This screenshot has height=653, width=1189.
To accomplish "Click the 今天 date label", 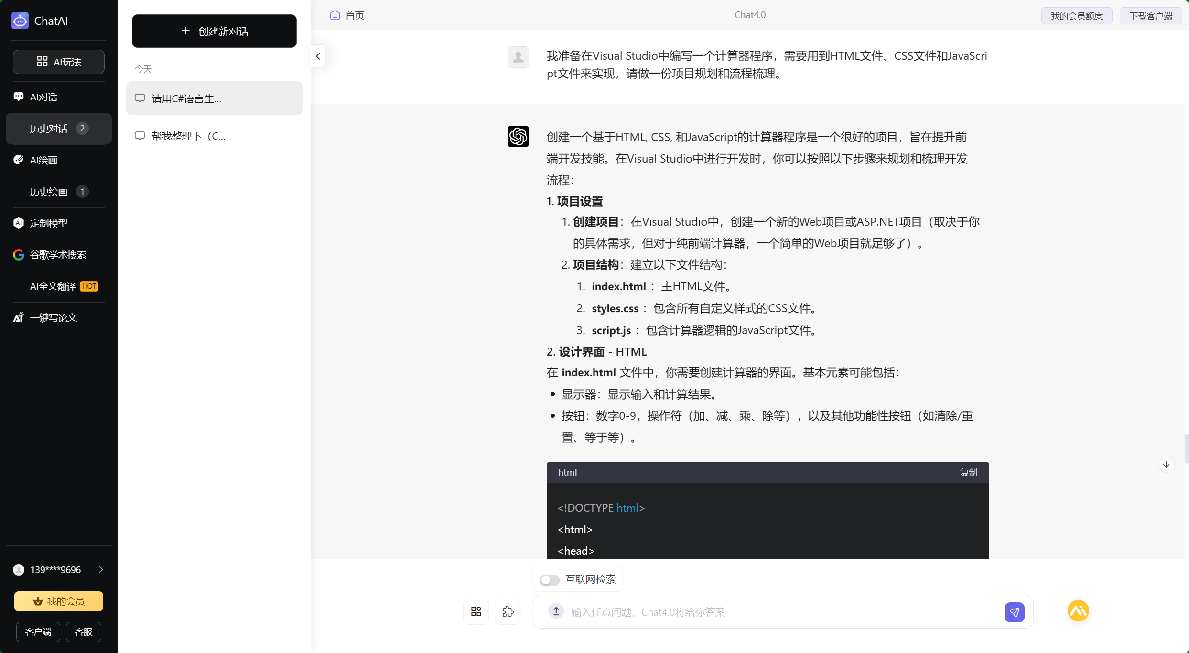I will point(143,69).
